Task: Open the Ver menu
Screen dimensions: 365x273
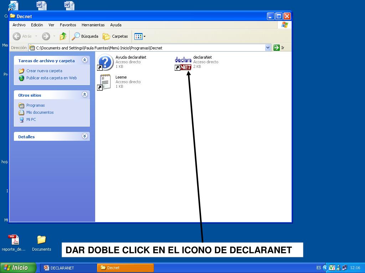Action: (x=51, y=25)
